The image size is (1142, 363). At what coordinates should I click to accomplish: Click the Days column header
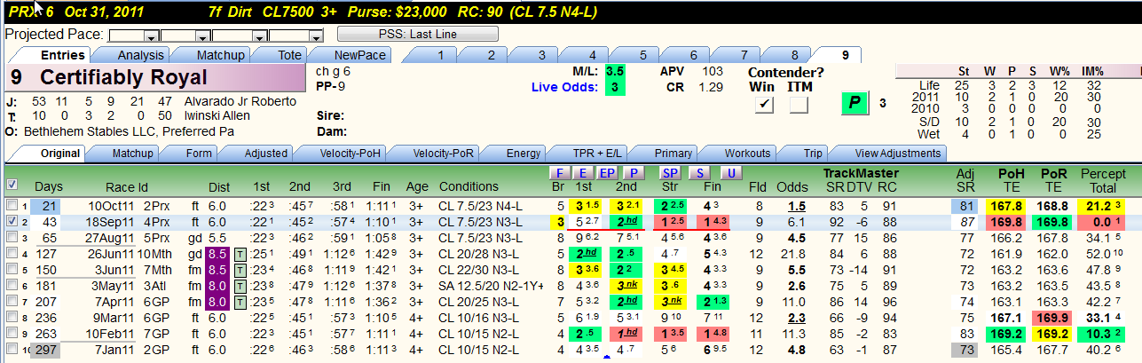tap(49, 186)
